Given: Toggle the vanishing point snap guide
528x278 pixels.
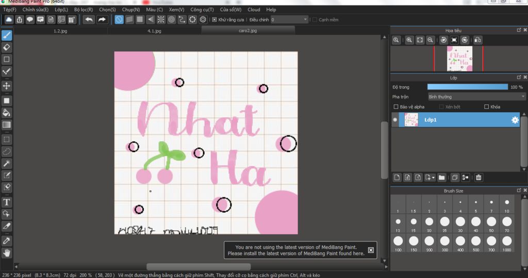Looking at the screenshot, I should click(151, 20).
